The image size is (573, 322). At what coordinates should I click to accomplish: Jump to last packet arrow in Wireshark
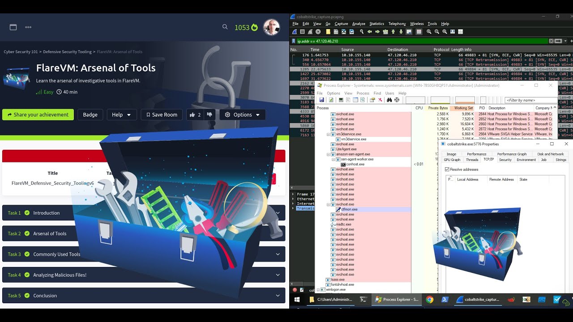point(401,32)
